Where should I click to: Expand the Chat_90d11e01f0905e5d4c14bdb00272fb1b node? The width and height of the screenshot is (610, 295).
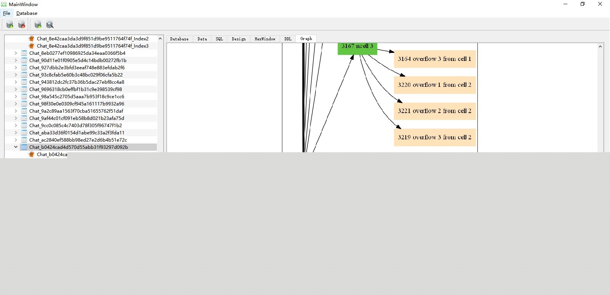pos(16,60)
